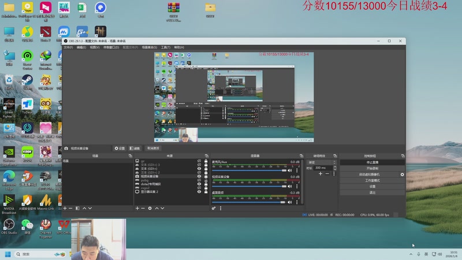Show the pubg source eye icon
The height and width of the screenshot is (260, 462).
[199, 180]
